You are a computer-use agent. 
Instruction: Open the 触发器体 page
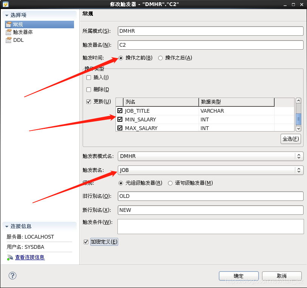(23, 32)
